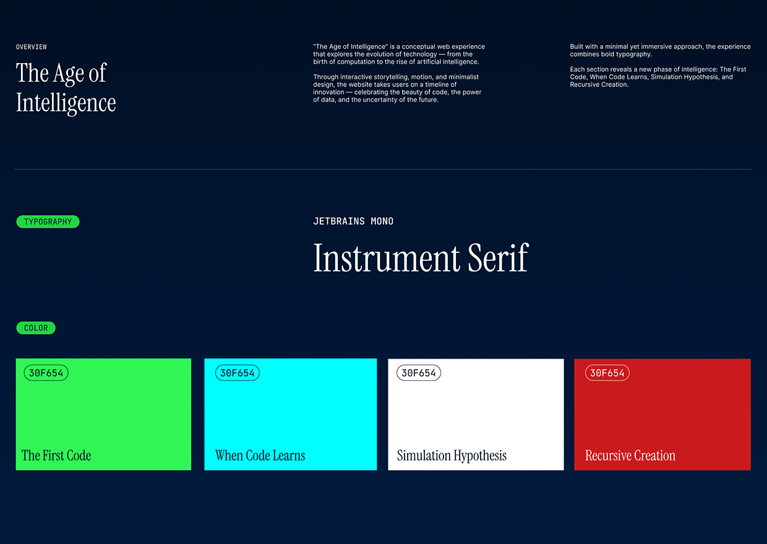Screen dimensions: 767x544
Task: Open "Recursive Creation" label
Action: pos(630,456)
